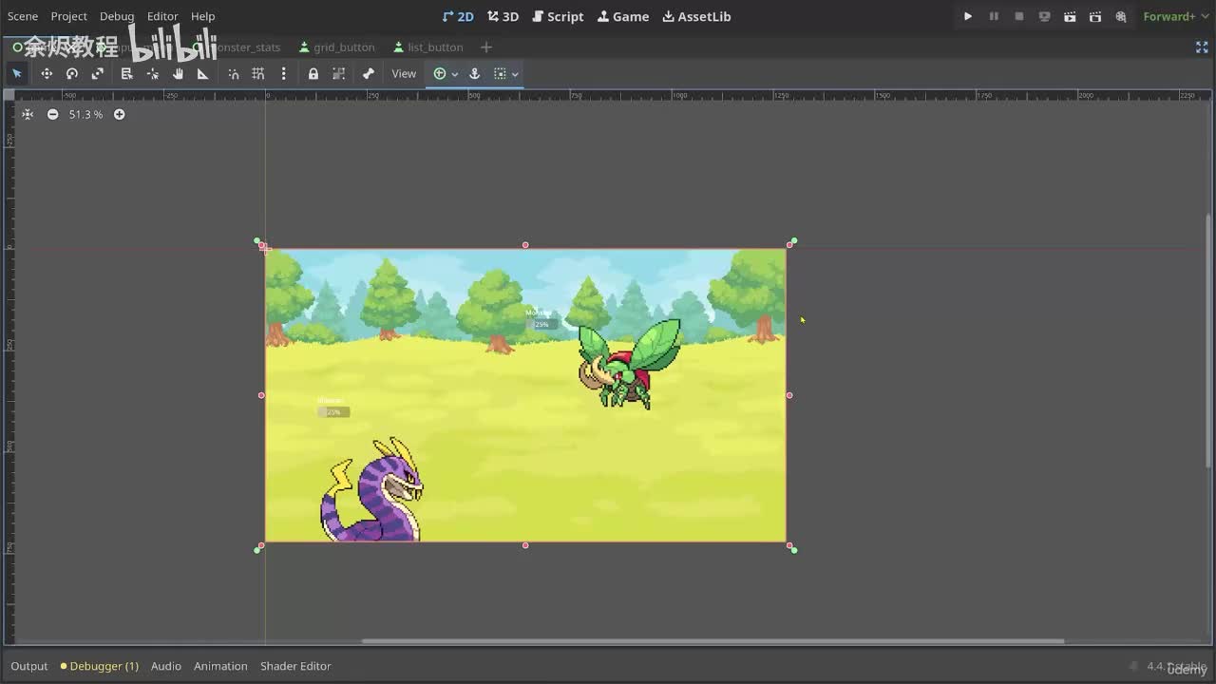The height and width of the screenshot is (684, 1216).
Task: Click the 25% health bar above the snake
Action: coord(333,412)
